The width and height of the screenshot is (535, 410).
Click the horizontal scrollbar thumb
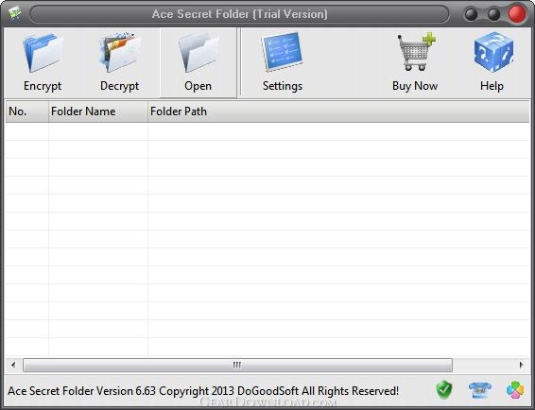coord(237,365)
